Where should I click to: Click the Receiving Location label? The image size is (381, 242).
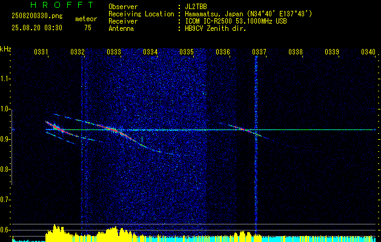click(x=141, y=14)
